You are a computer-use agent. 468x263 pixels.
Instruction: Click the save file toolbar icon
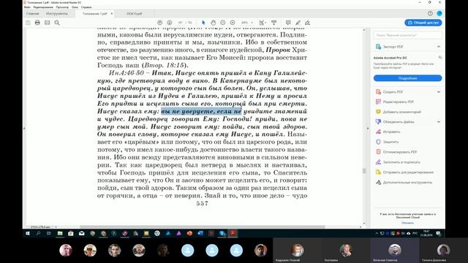click(28, 23)
